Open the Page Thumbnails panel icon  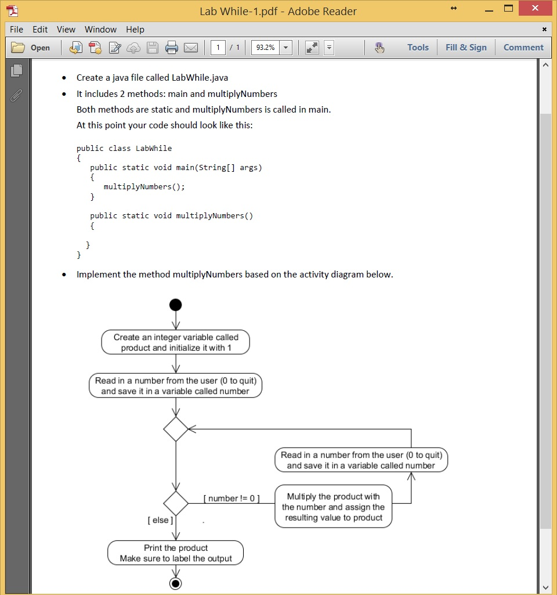(17, 70)
